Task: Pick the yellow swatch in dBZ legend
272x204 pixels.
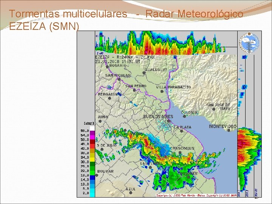Action: 92,159
